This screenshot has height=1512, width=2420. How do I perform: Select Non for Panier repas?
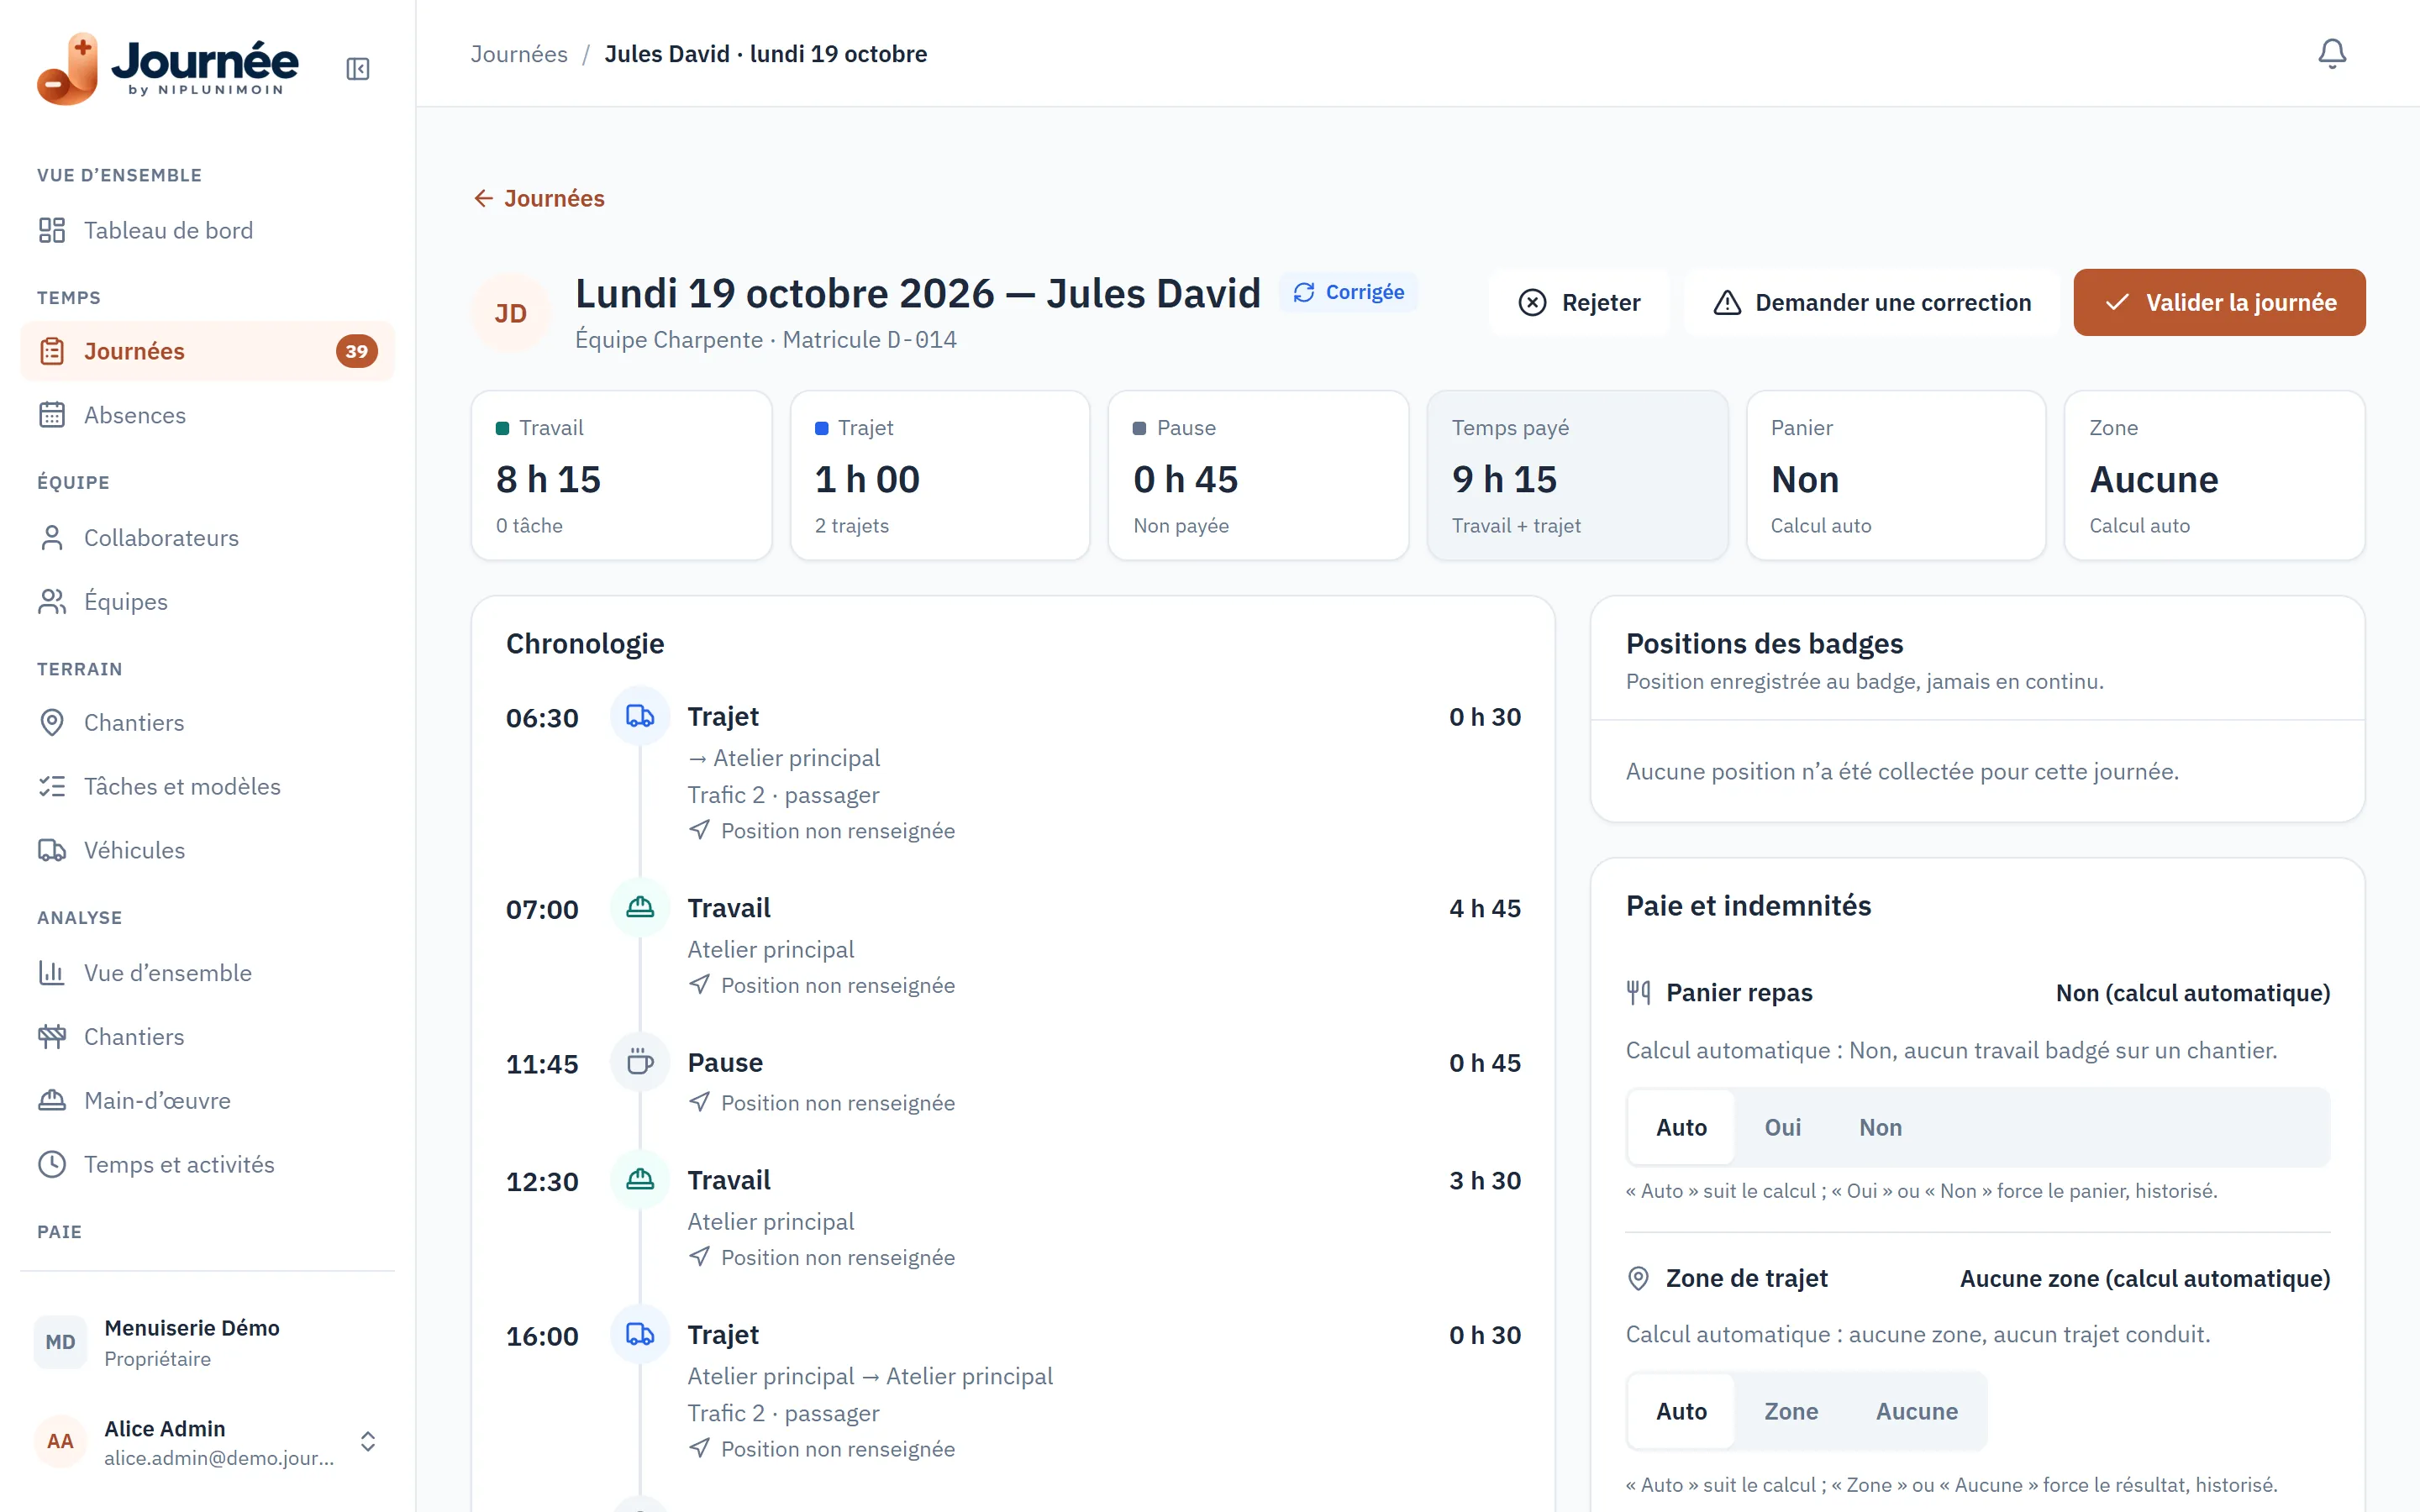coord(1880,1127)
